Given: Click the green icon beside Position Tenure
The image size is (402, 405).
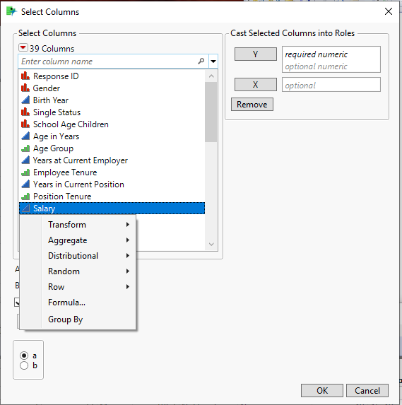Looking at the screenshot, I should click(25, 196).
